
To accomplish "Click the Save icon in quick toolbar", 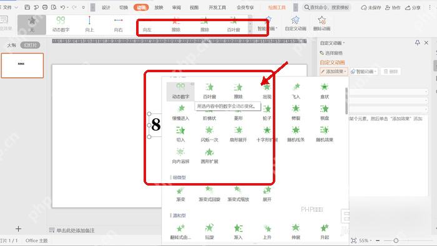I will (x=27, y=7).
